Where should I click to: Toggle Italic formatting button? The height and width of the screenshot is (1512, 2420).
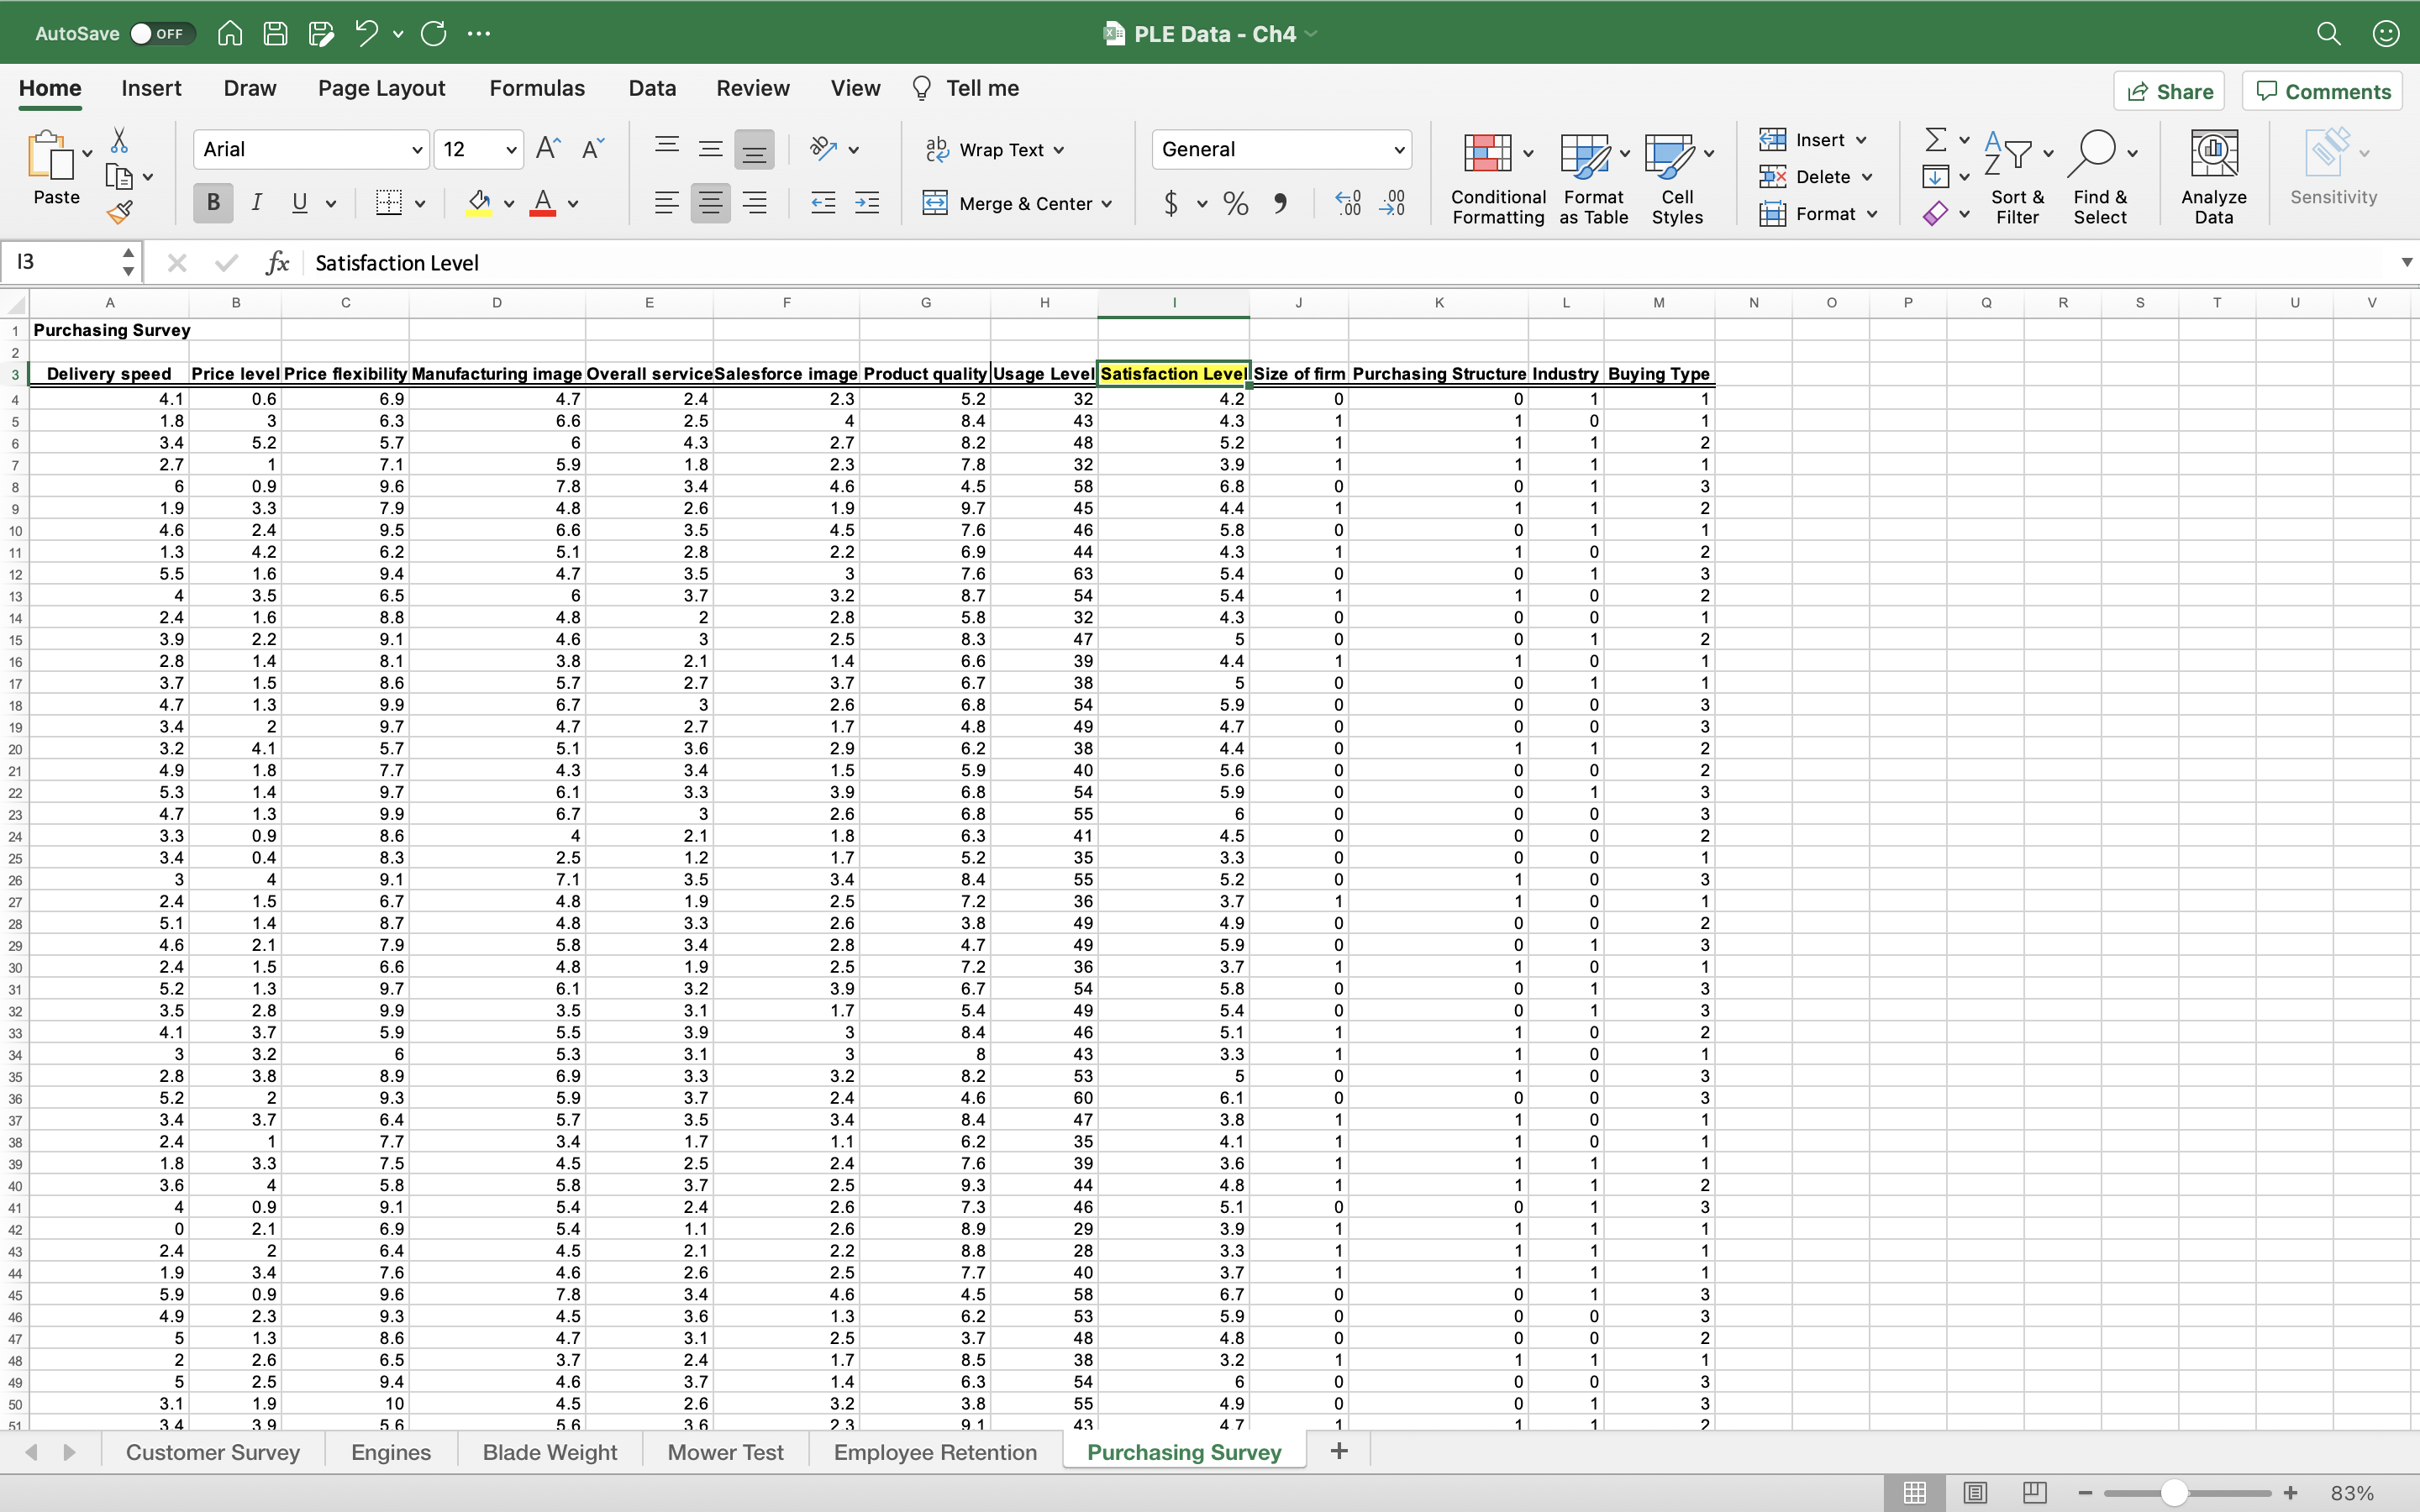257,203
